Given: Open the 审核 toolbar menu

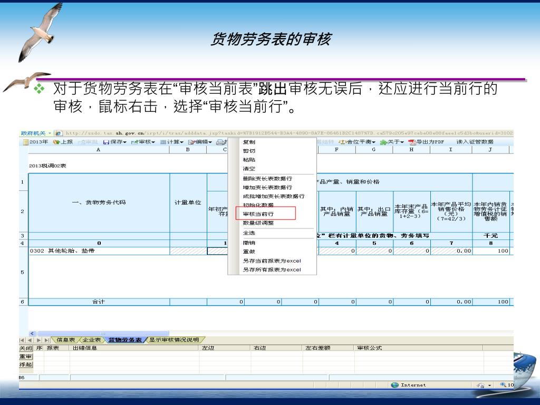Looking at the screenshot, I should coord(143,142).
